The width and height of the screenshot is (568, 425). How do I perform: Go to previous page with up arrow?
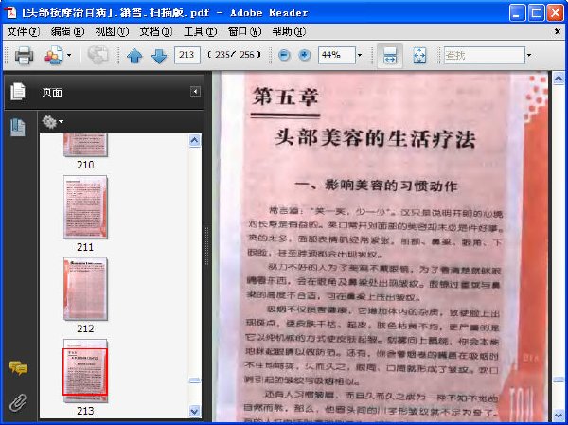pyautogui.click(x=134, y=56)
